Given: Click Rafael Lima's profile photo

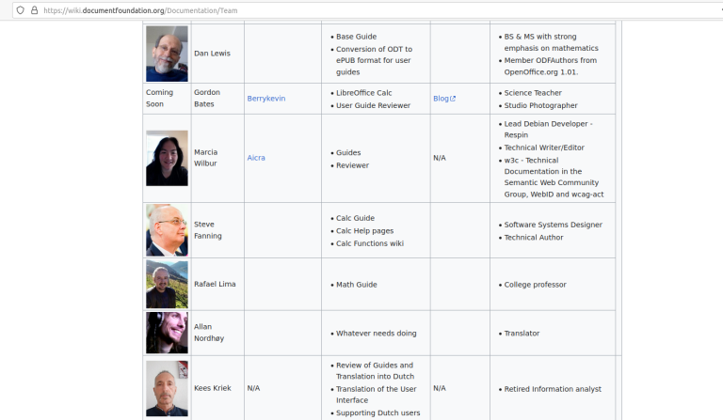Looking at the screenshot, I should point(167,285).
